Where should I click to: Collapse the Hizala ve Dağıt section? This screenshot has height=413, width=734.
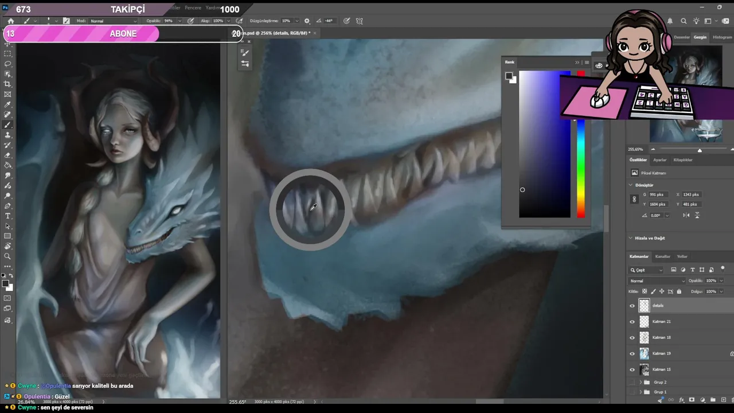[631, 238]
